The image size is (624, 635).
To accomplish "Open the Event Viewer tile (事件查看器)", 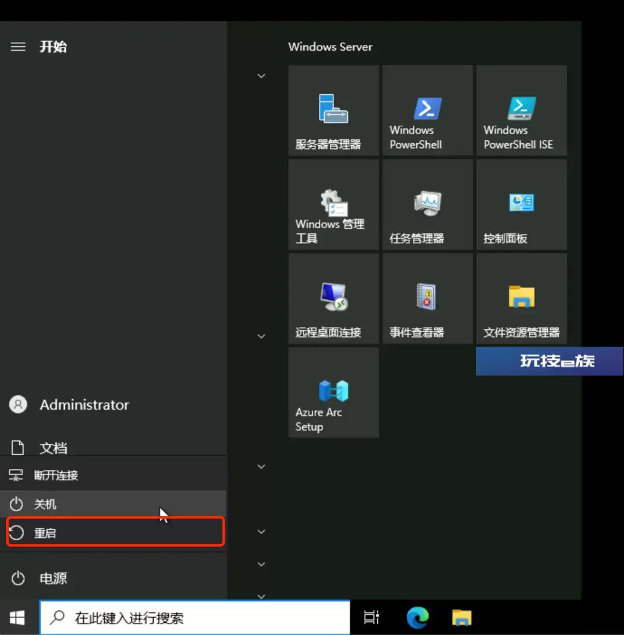I will (x=427, y=298).
